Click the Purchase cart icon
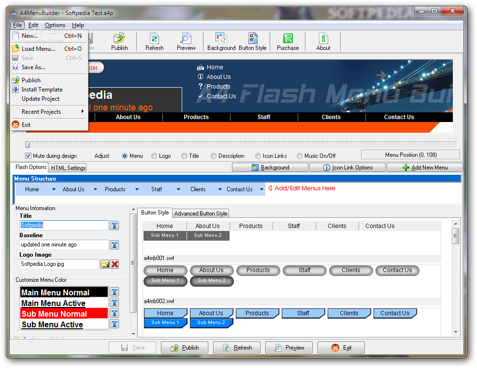This screenshot has height=368, width=477. click(x=288, y=42)
